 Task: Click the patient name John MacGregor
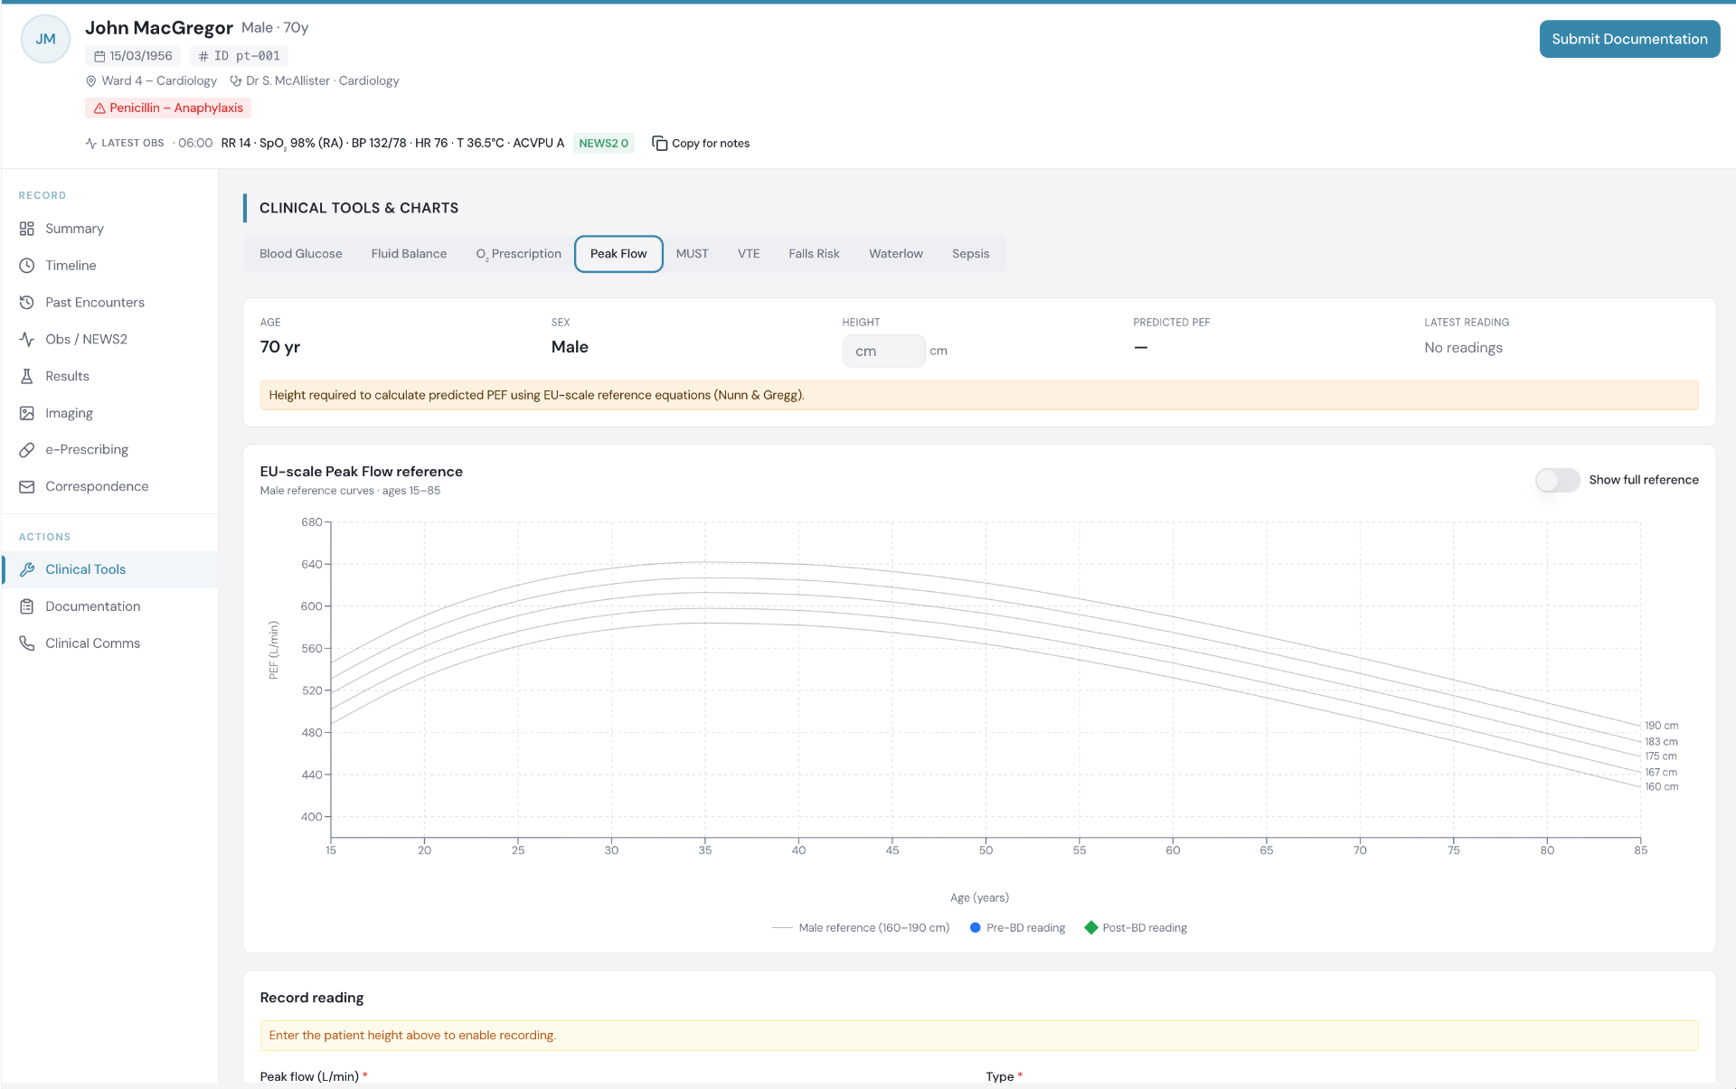159,28
